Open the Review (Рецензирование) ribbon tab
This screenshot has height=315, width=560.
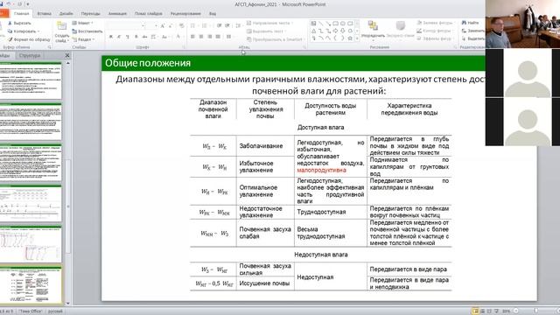coord(185,14)
